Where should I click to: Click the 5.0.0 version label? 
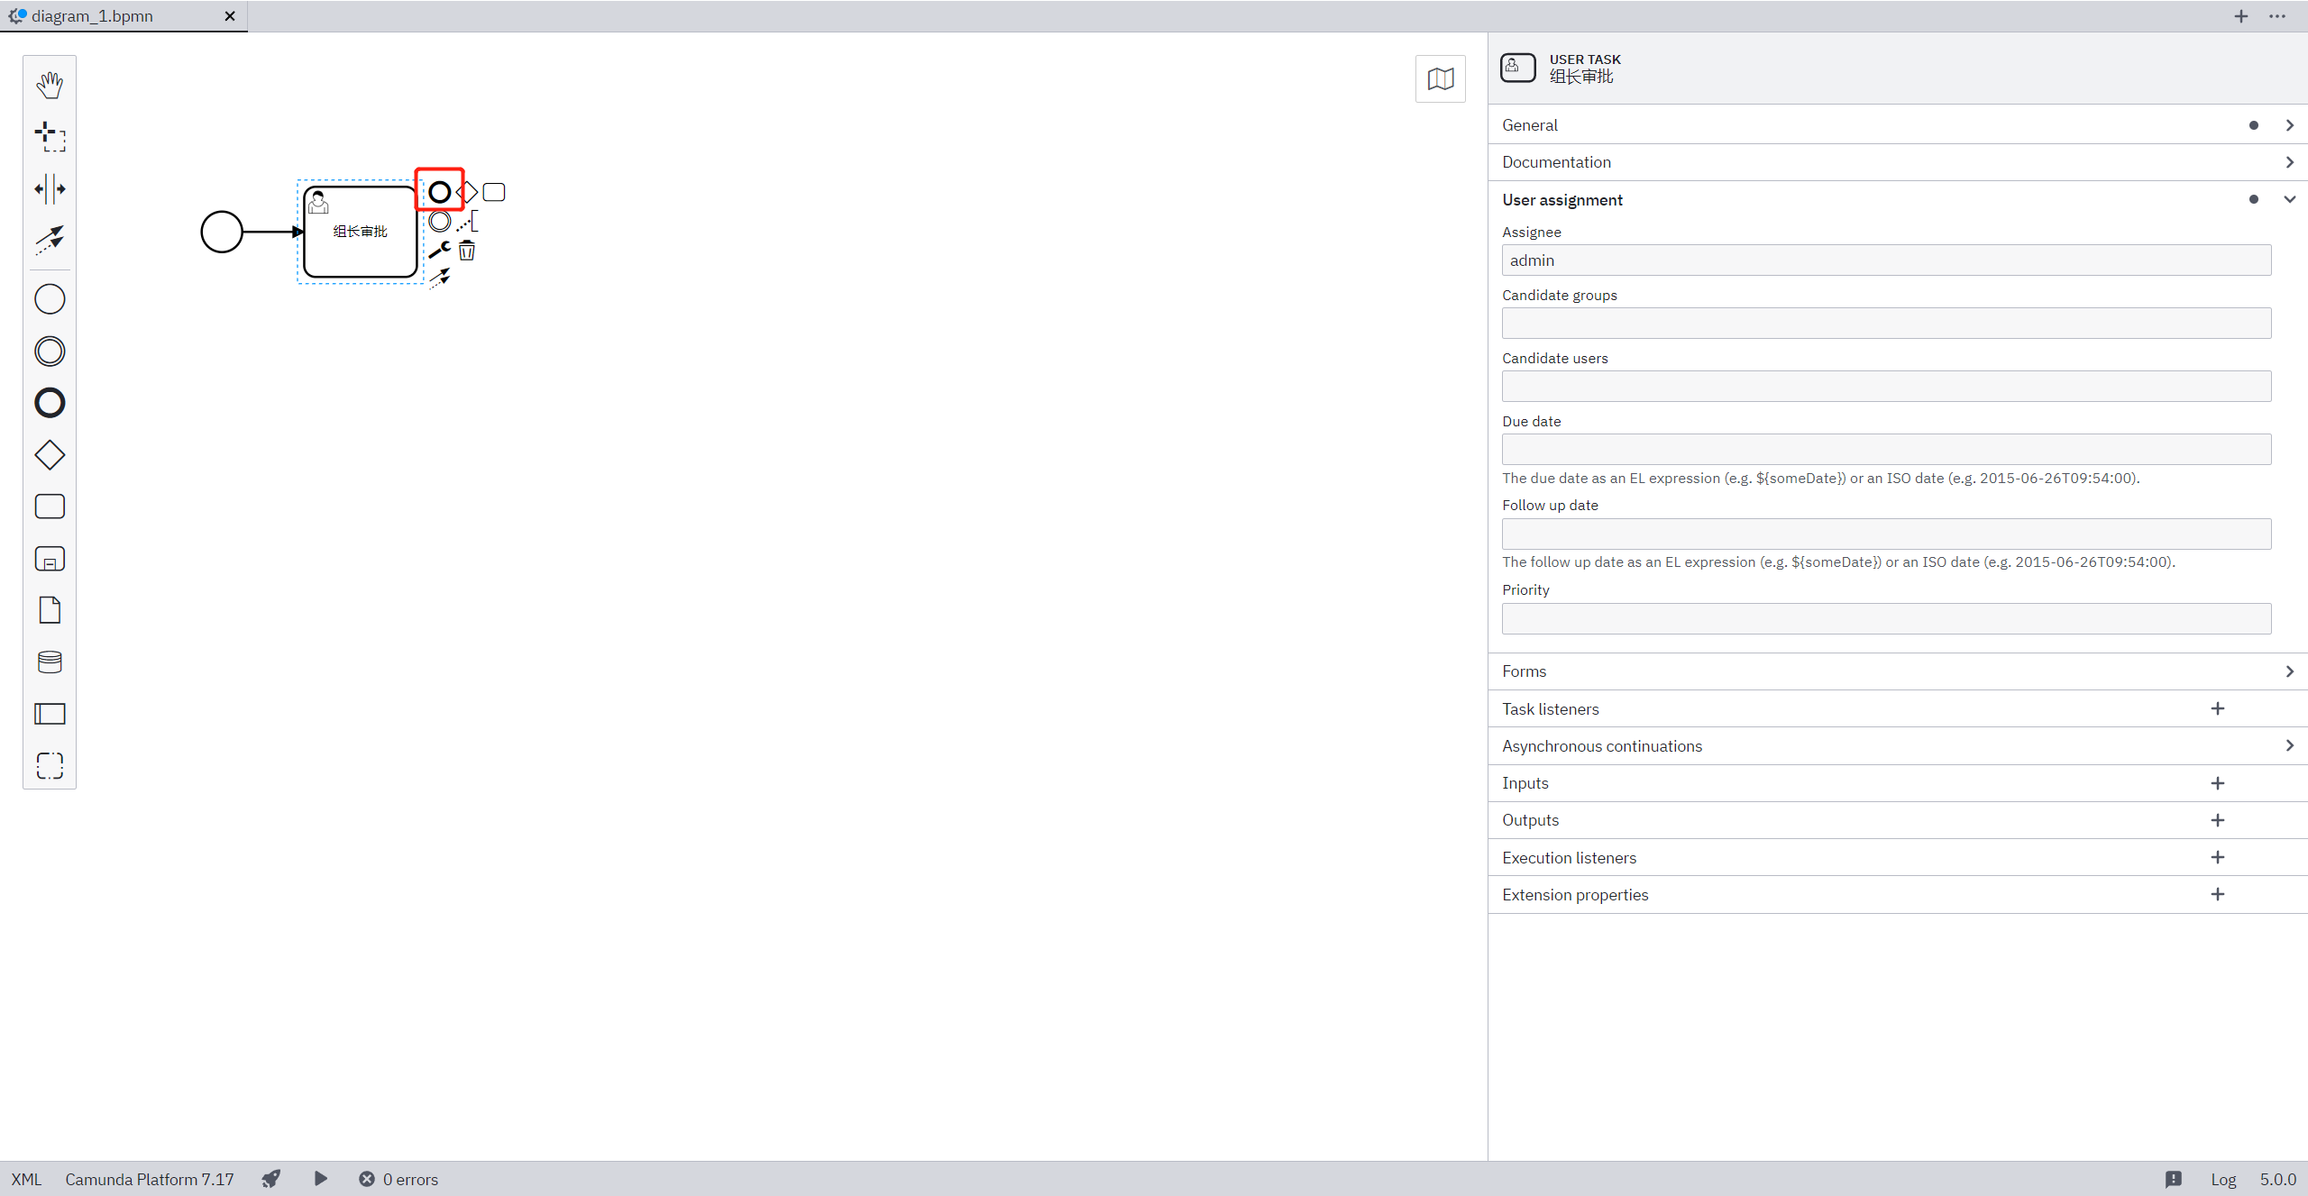click(2277, 1179)
